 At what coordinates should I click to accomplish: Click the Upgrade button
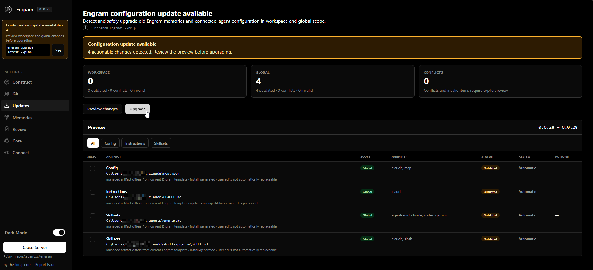[x=137, y=109]
